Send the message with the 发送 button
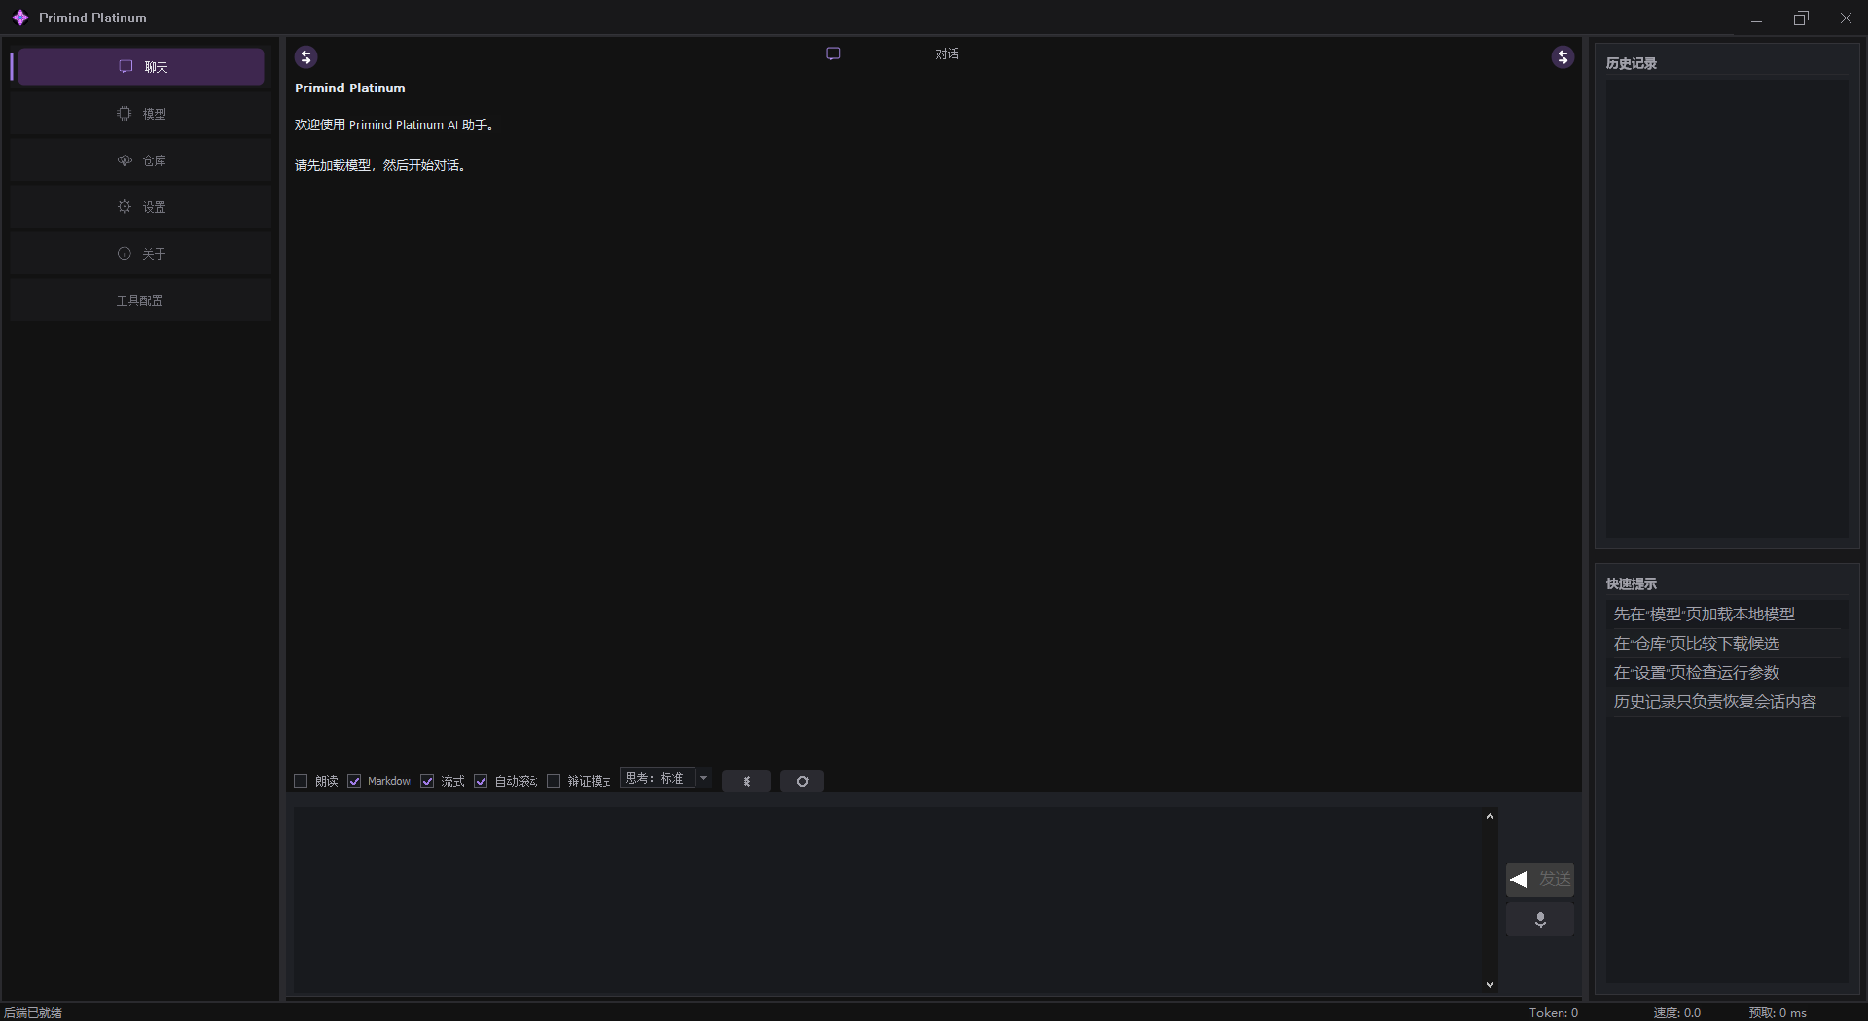The image size is (1868, 1021). [1540, 879]
